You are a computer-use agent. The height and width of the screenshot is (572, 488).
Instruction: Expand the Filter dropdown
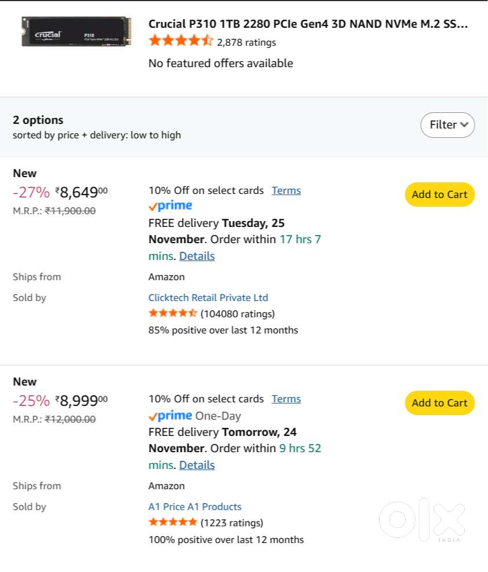point(447,125)
